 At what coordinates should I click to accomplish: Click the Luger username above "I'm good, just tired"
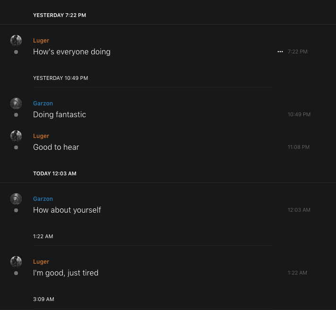[x=41, y=262]
